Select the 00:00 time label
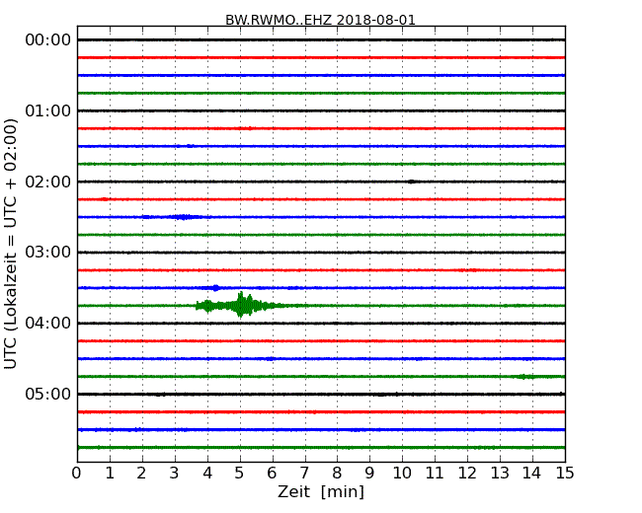 tap(48, 40)
